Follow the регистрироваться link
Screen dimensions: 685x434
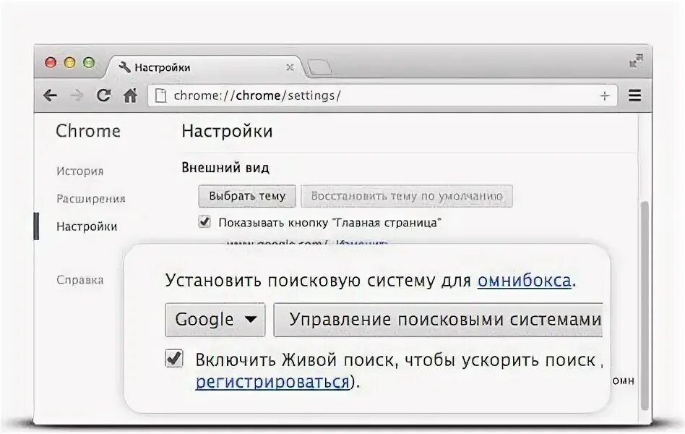click(272, 382)
